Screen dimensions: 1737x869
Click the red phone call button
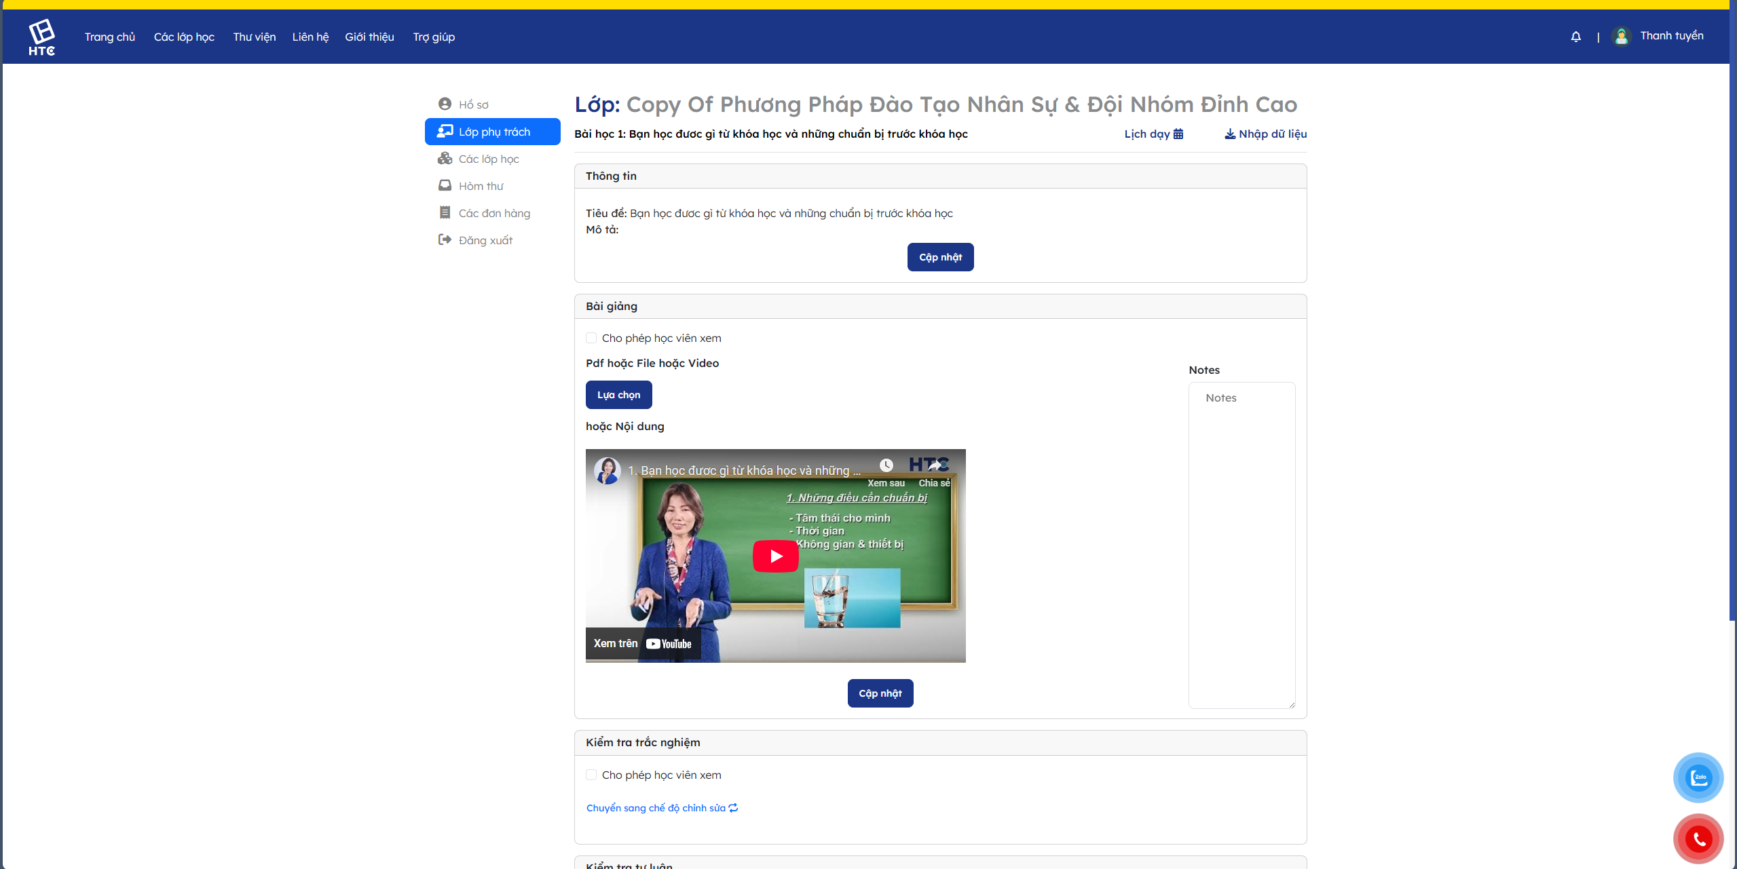[x=1698, y=839]
